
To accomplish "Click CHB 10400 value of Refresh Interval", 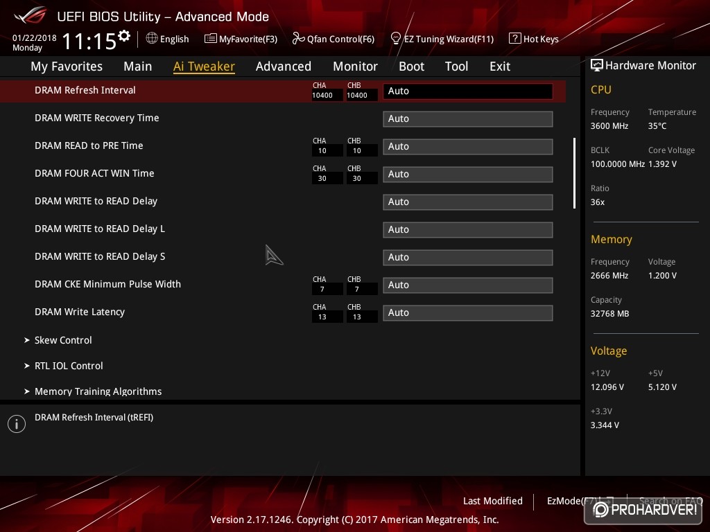I will pos(362,95).
